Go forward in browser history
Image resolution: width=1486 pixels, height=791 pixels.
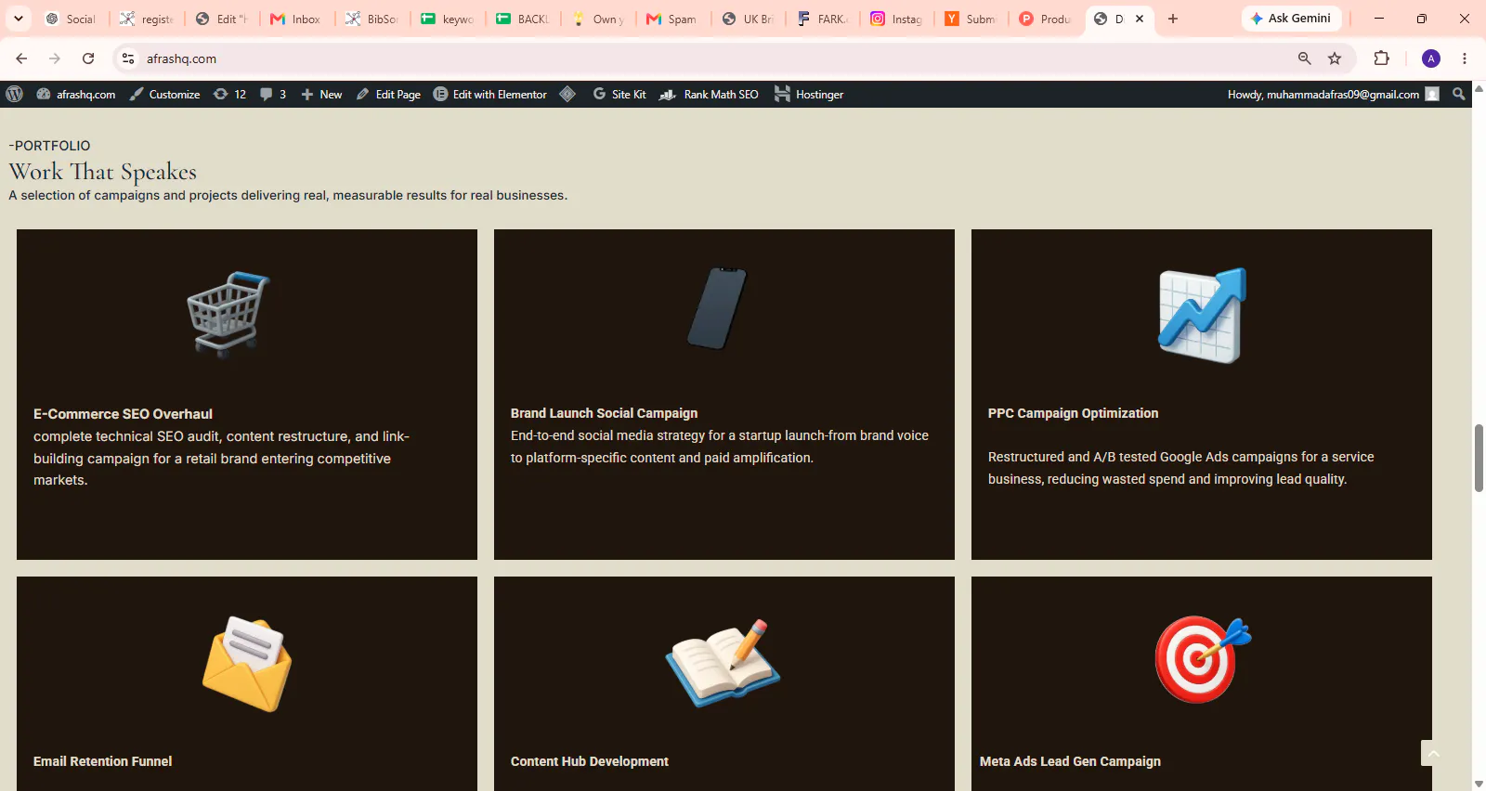coord(55,58)
